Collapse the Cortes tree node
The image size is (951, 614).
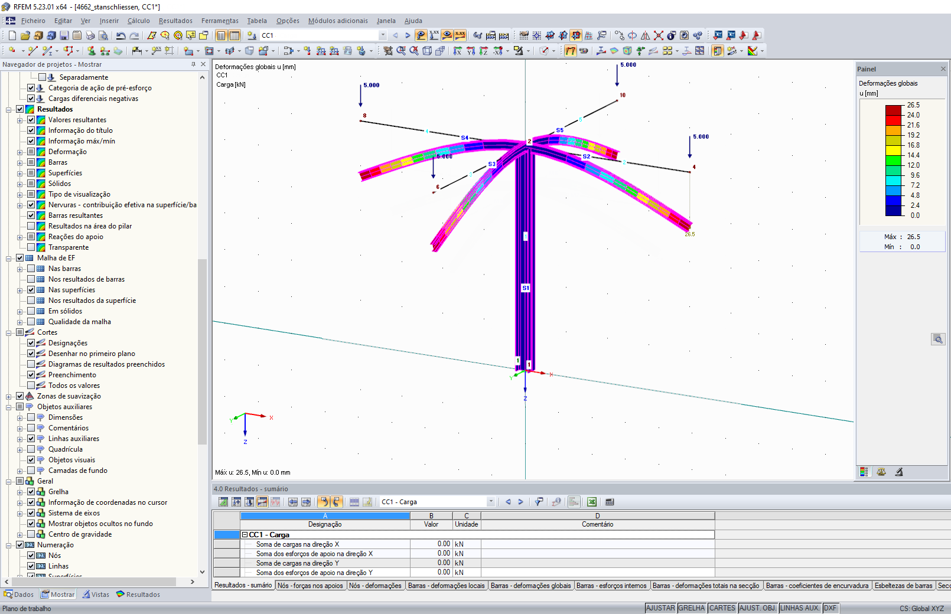pyautogui.click(x=9, y=332)
